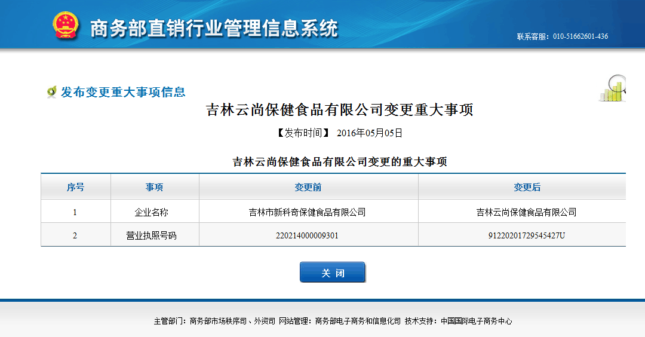Click the 变更后 column header
Viewport: 645px width, 337px height.
point(527,187)
